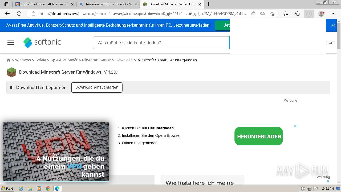Click the Minecraft grass block icon
Viewport: 341px width, 192px height.
(x=11, y=72)
